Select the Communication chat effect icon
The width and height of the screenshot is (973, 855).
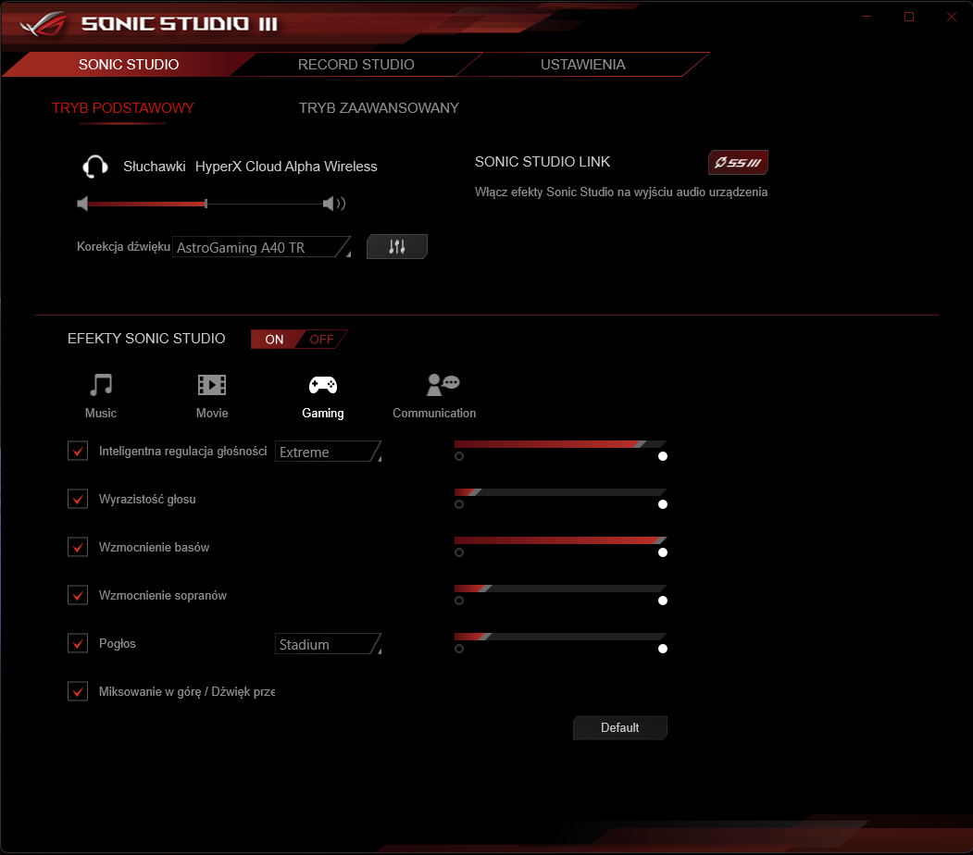coord(443,385)
